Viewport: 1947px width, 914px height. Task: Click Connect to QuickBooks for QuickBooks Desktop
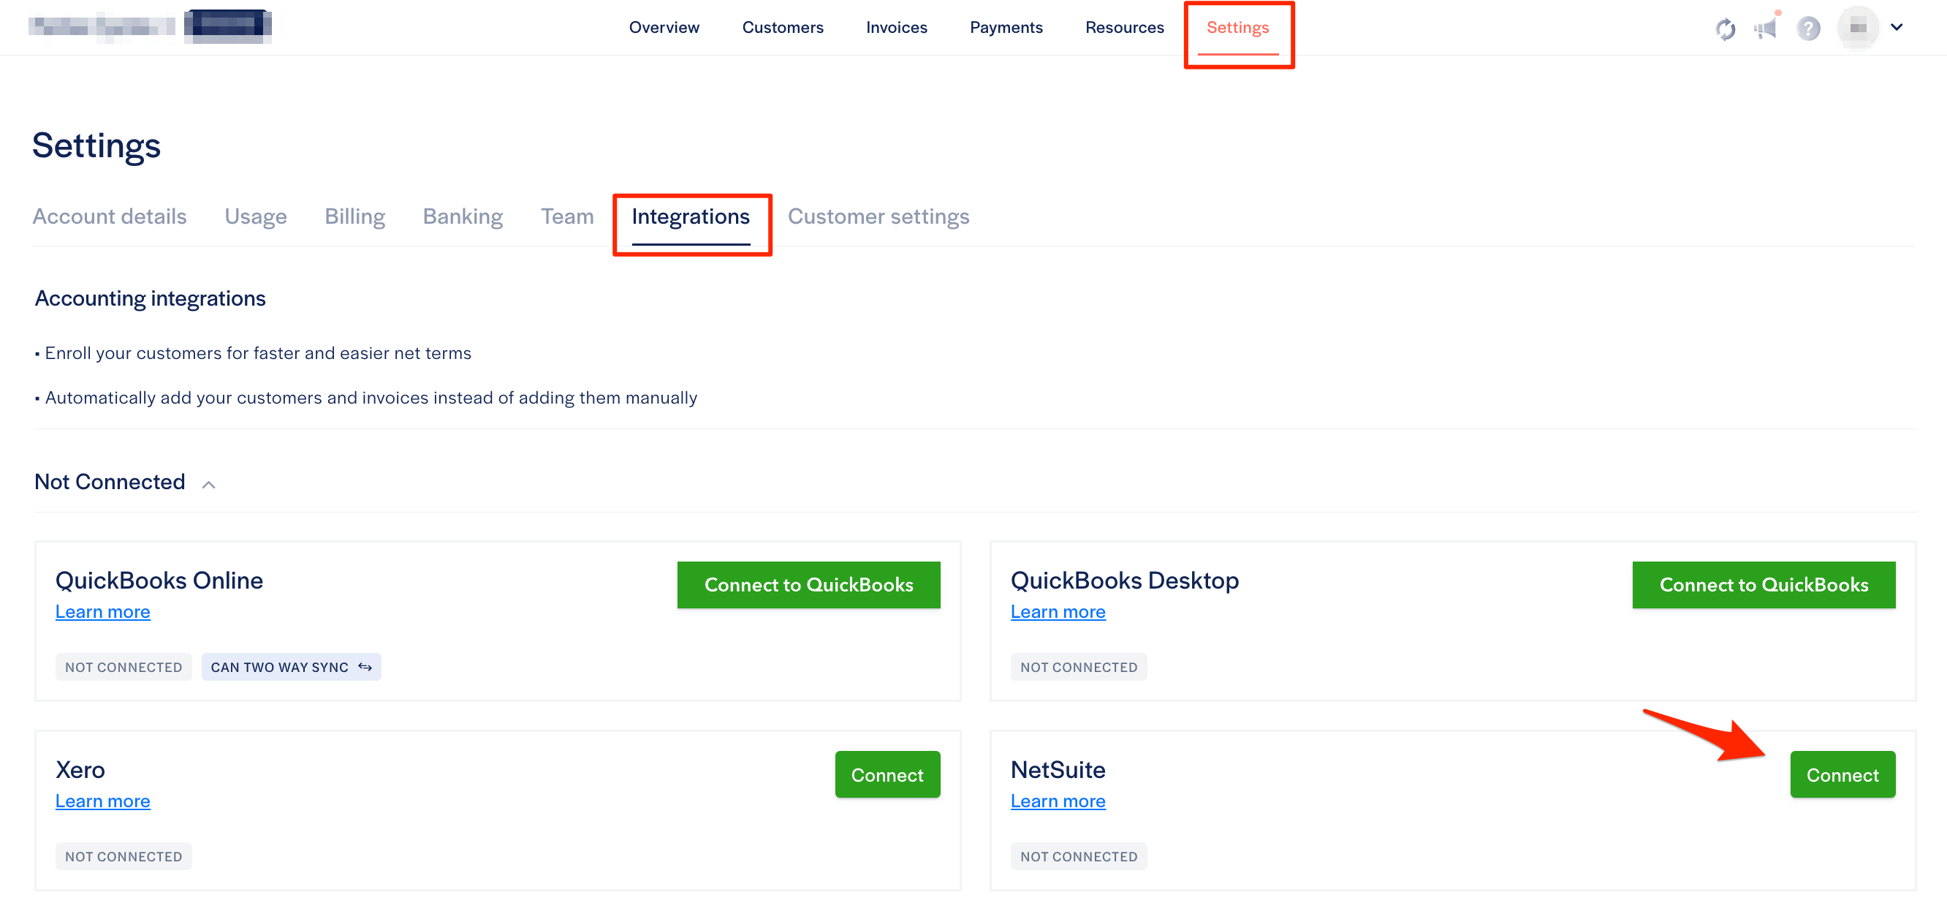pos(1764,584)
